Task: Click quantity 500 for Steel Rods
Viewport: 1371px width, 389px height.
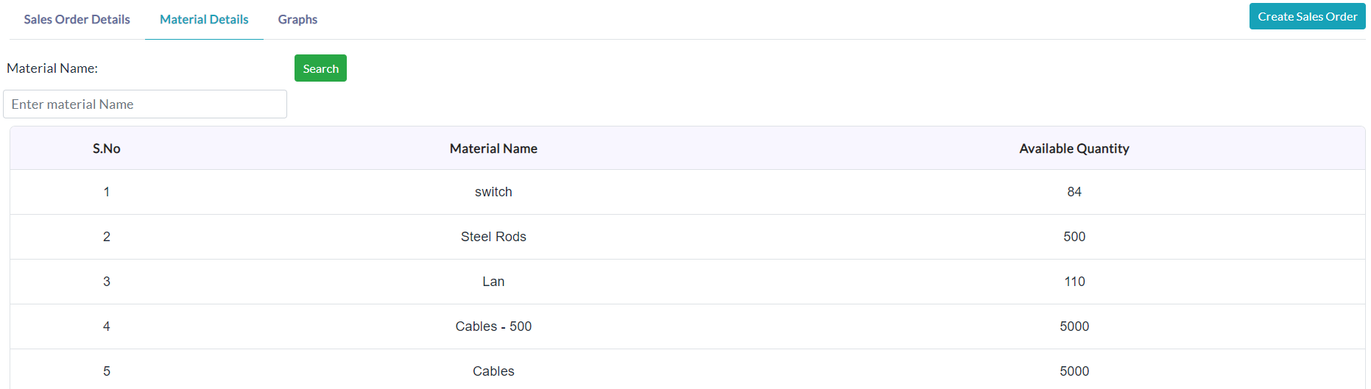Action: (x=1074, y=237)
